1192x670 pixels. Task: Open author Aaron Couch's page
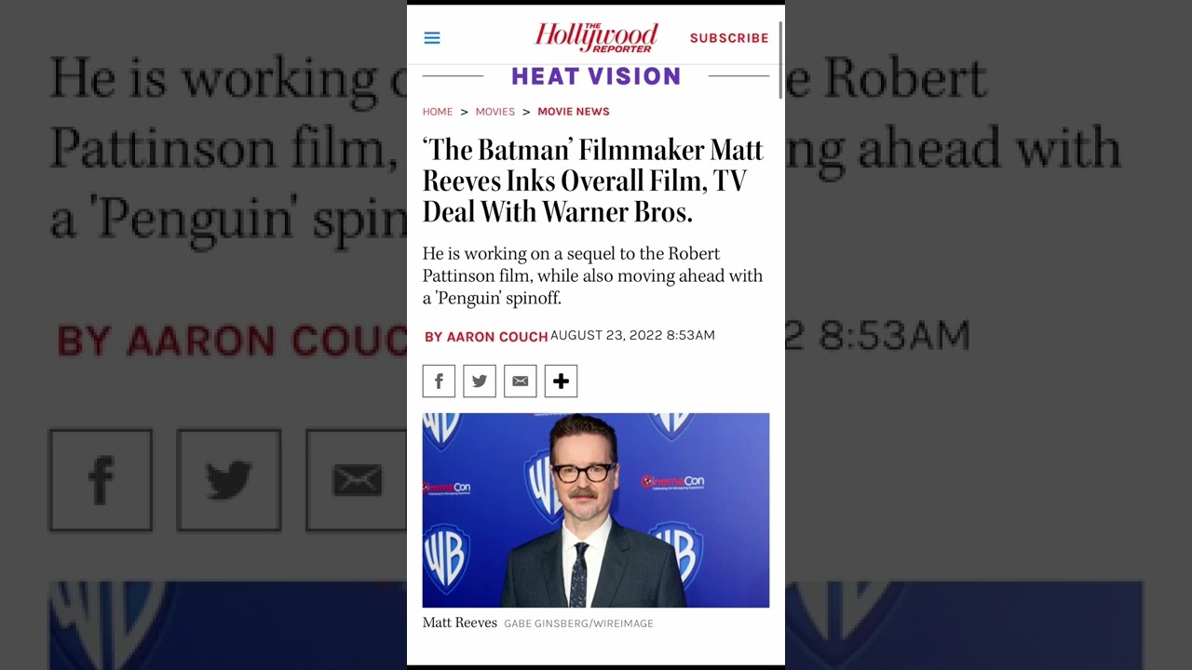(486, 337)
